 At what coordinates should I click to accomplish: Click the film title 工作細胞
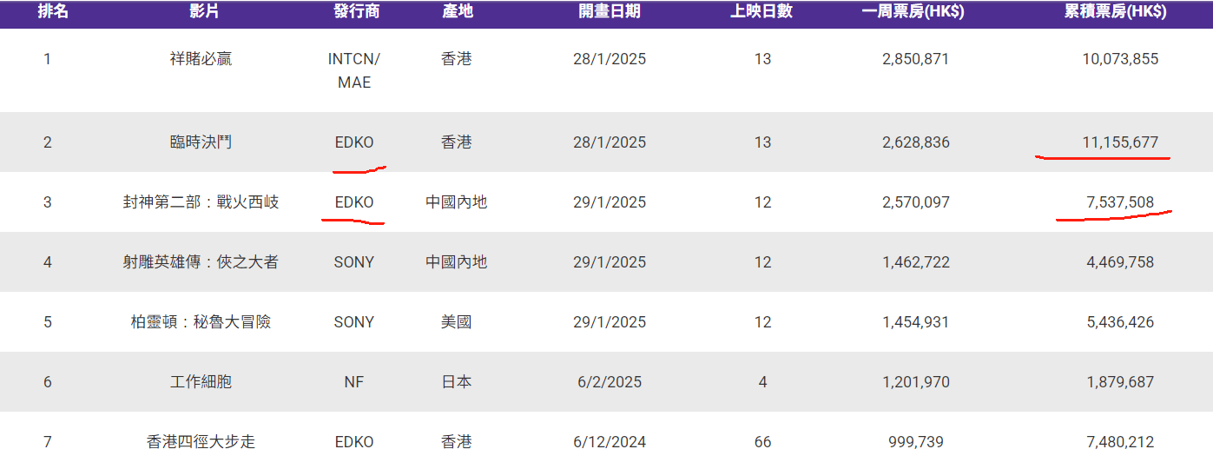click(x=201, y=382)
